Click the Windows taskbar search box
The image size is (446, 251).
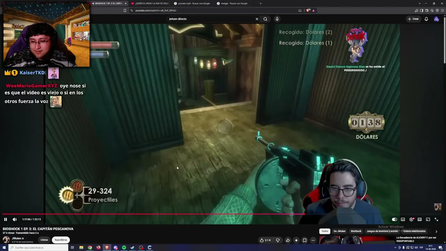pos(38,248)
